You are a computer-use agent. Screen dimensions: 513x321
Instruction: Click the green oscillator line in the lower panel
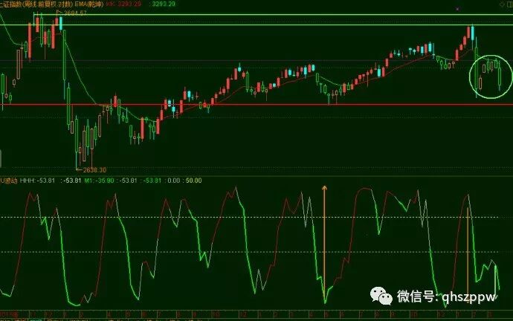click(248, 248)
